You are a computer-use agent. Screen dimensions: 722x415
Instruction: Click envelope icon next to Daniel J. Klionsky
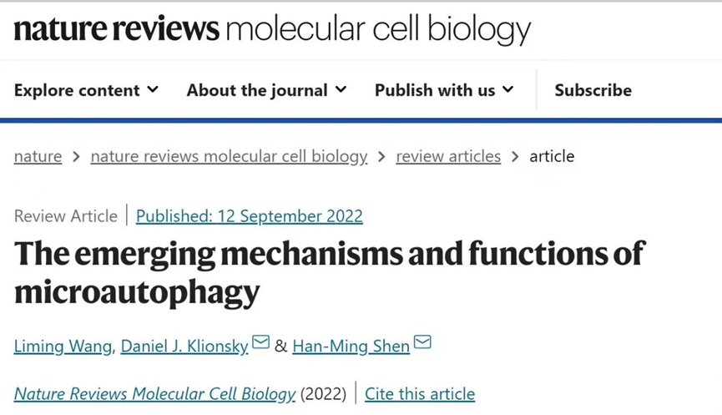click(261, 342)
